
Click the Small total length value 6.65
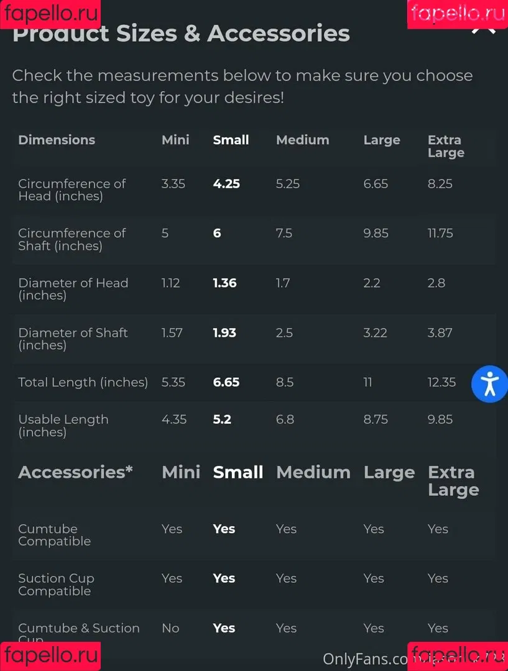(x=226, y=382)
